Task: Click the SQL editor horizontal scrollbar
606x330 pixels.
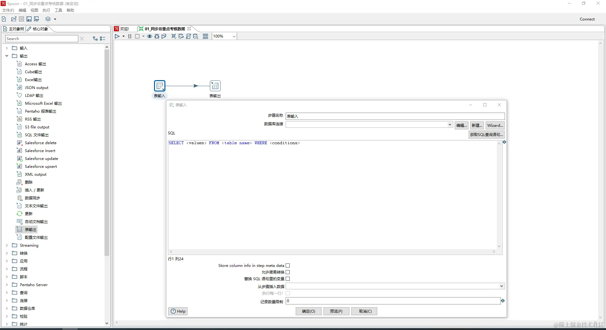Action: coord(332,252)
